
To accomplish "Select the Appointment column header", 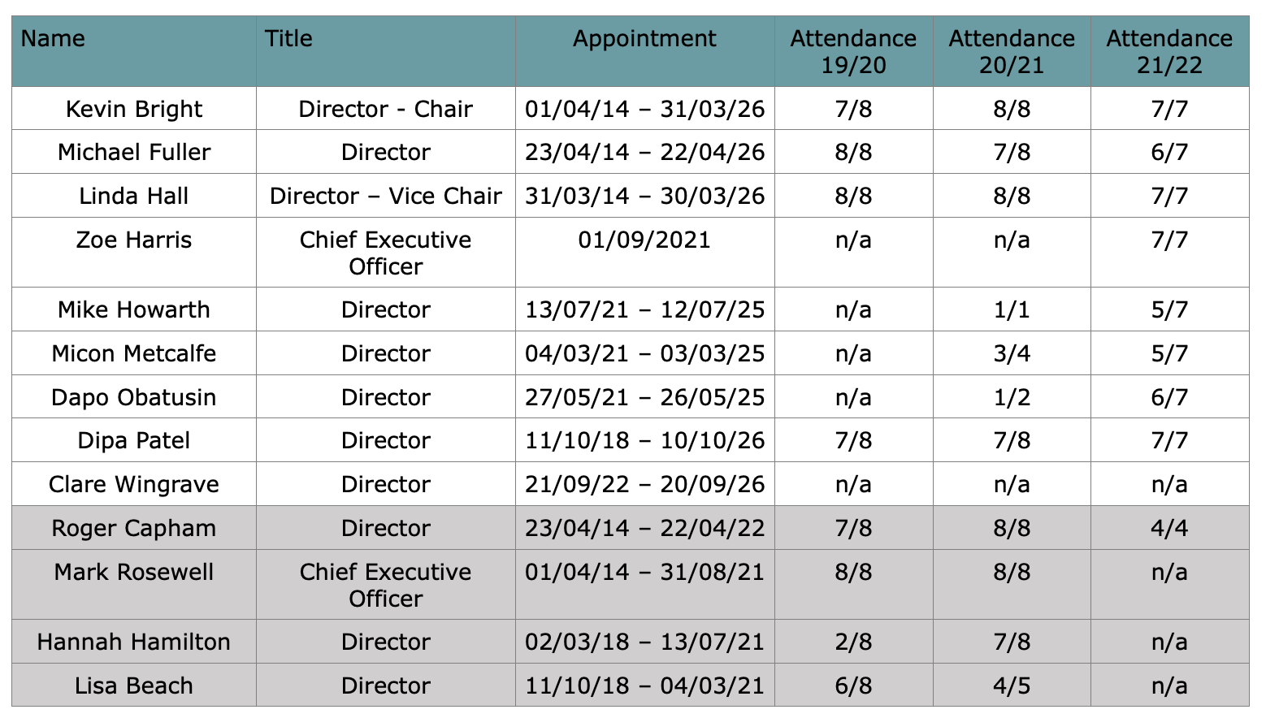I will (645, 50).
